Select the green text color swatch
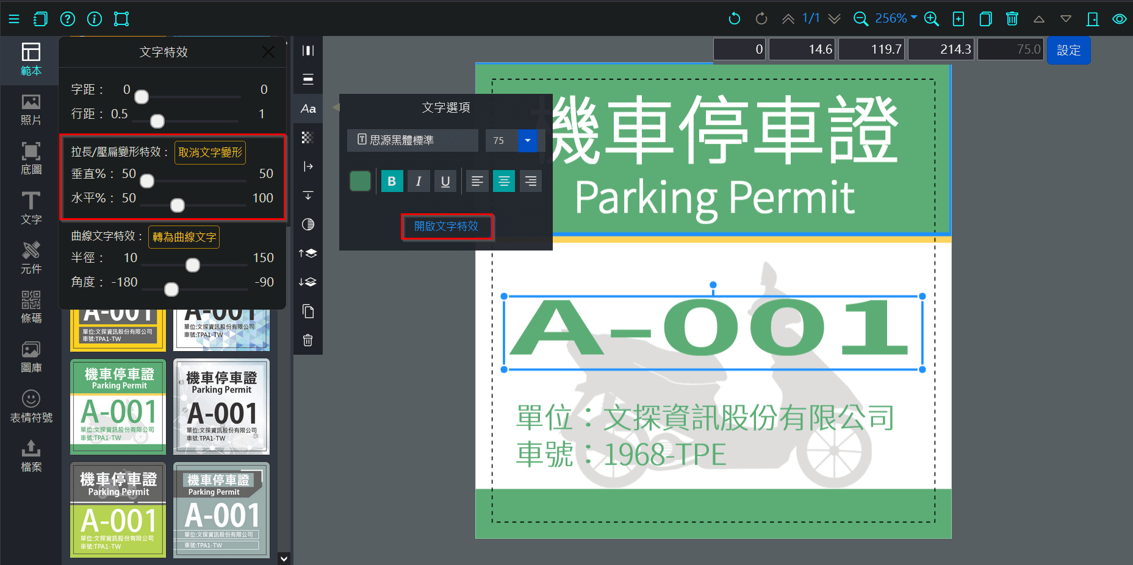This screenshot has height=565, width=1133. [x=360, y=180]
